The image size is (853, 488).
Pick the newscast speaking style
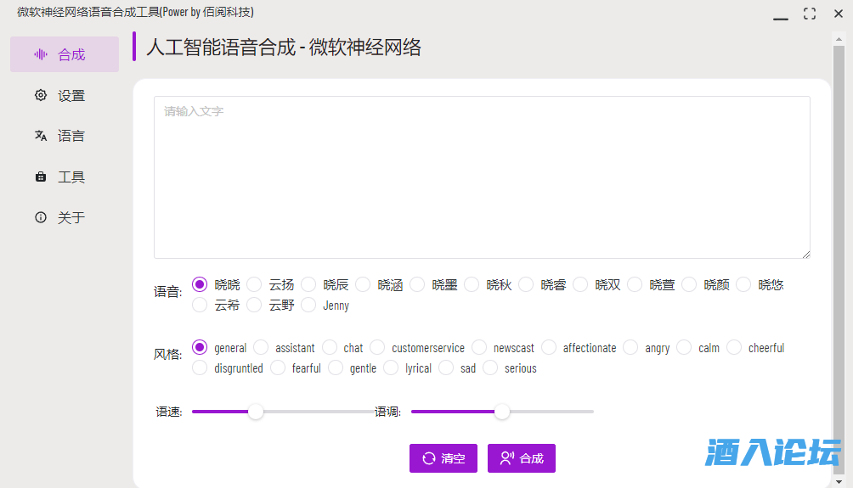(479, 347)
